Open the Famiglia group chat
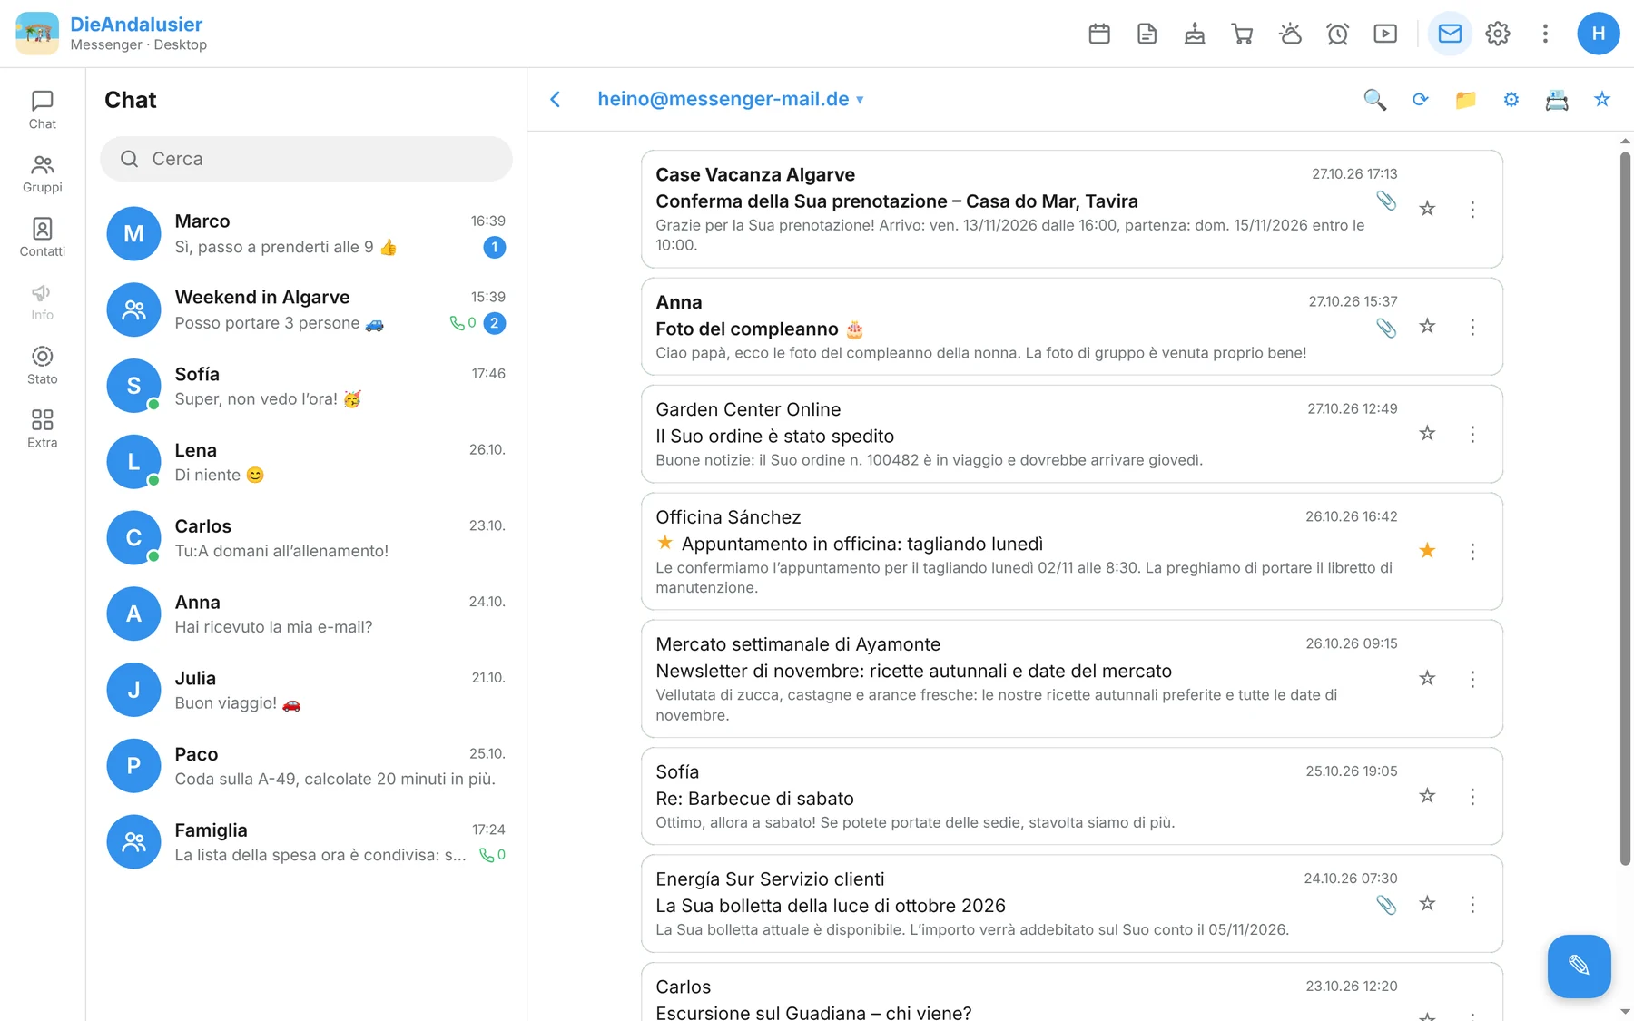The height and width of the screenshot is (1021, 1634). tap(307, 842)
